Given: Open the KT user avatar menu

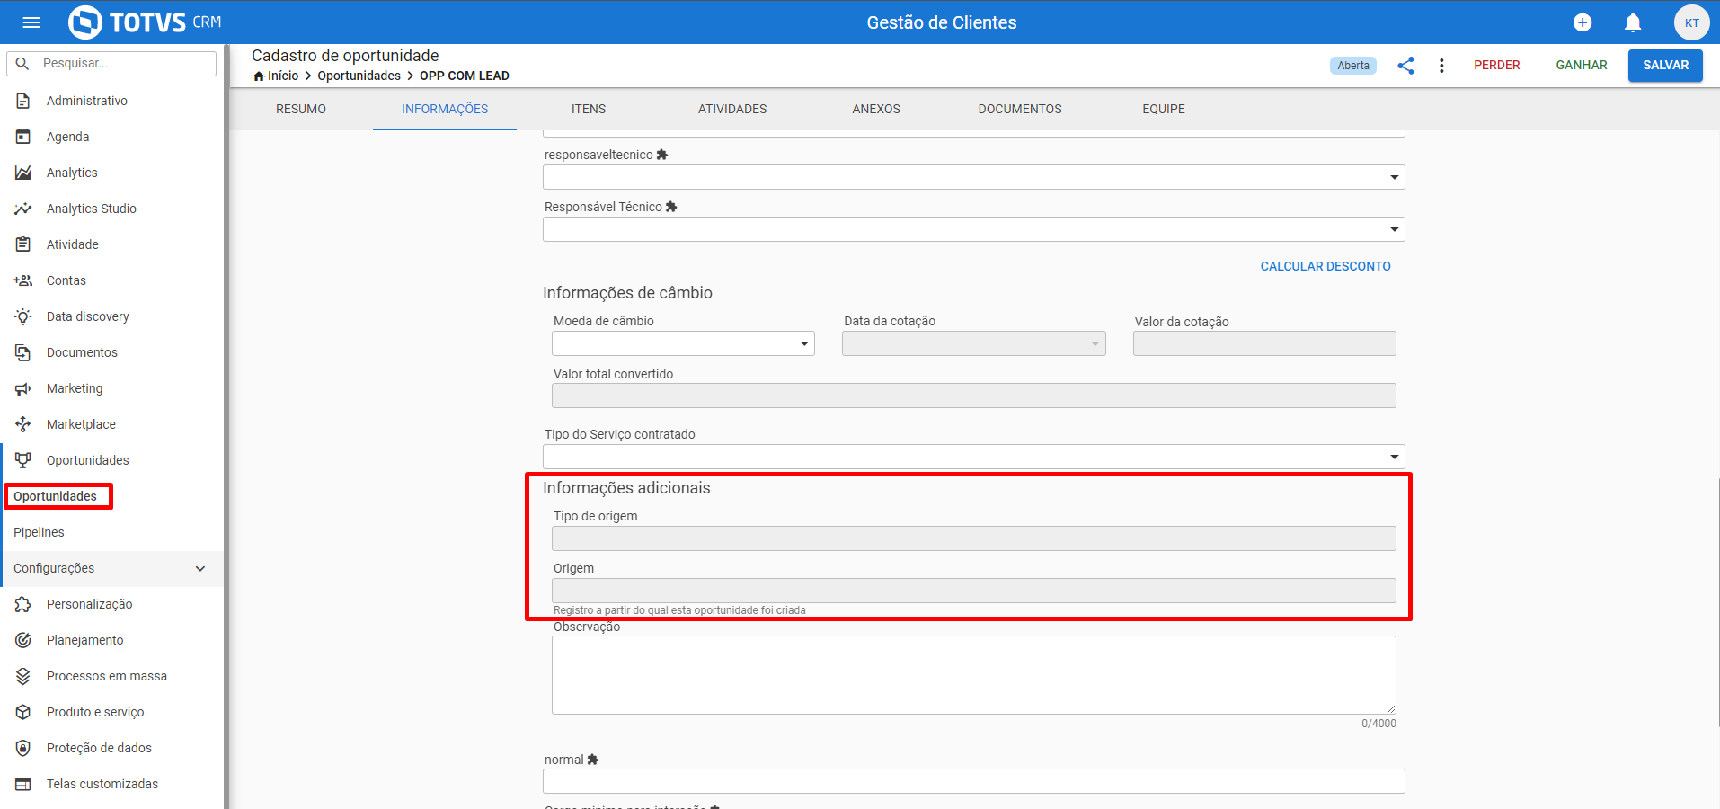Looking at the screenshot, I should (1691, 22).
